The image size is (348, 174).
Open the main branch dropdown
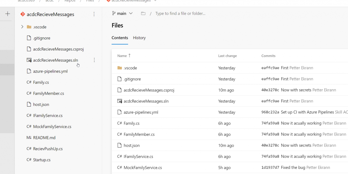[x=122, y=13]
